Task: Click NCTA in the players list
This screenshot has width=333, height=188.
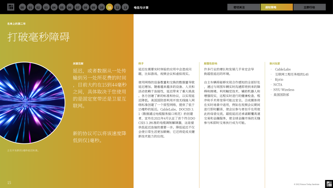Action: (x=278, y=85)
